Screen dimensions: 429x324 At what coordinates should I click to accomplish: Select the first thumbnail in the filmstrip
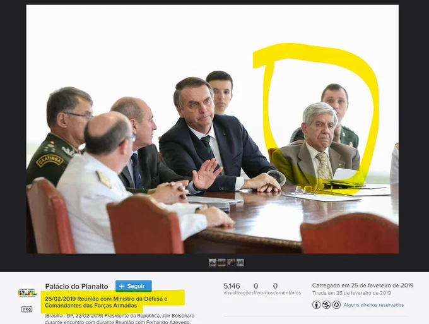click(213, 262)
